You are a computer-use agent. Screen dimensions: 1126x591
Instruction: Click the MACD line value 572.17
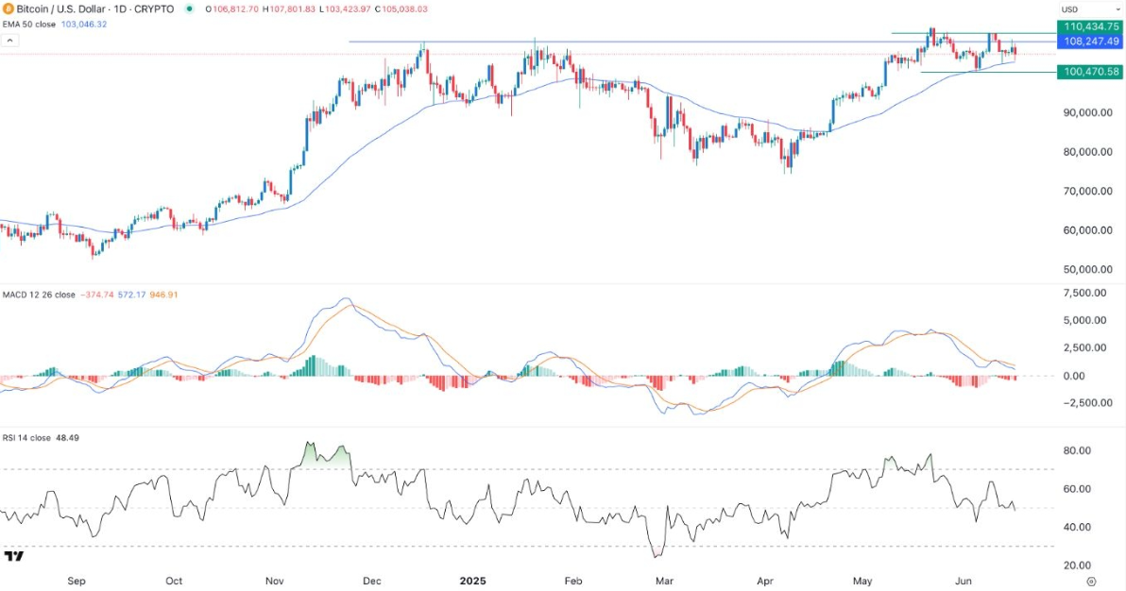point(131,295)
